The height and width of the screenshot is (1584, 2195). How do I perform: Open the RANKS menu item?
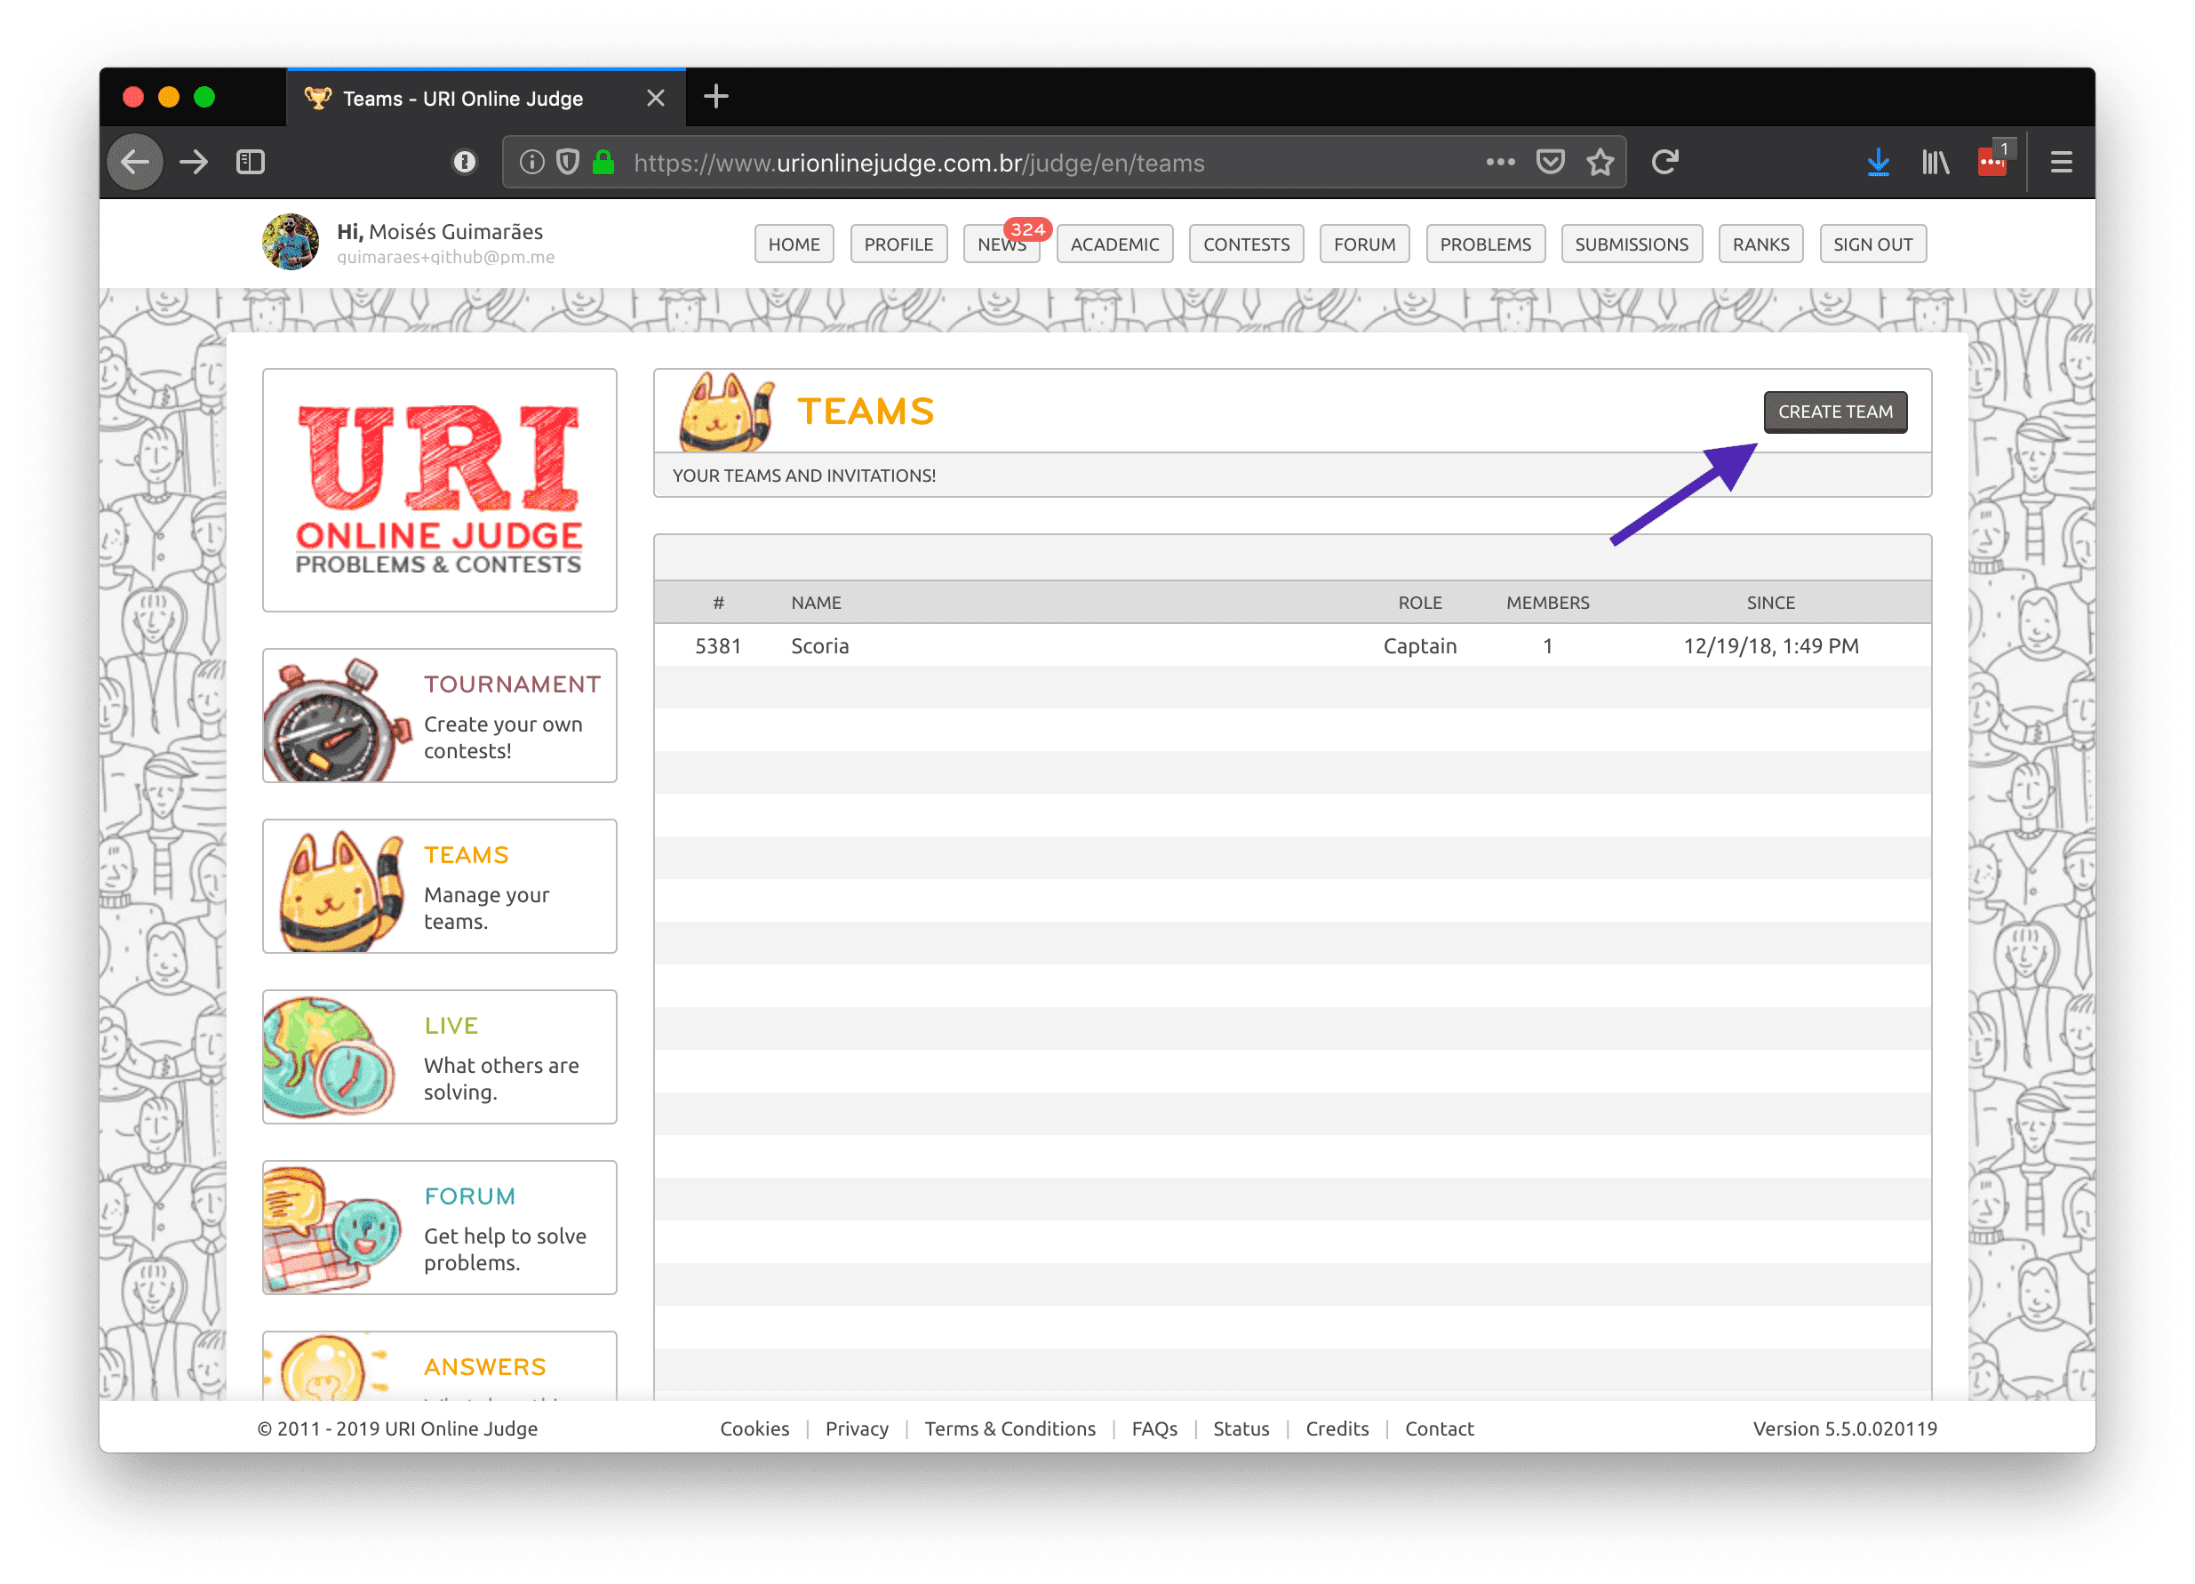[1760, 244]
